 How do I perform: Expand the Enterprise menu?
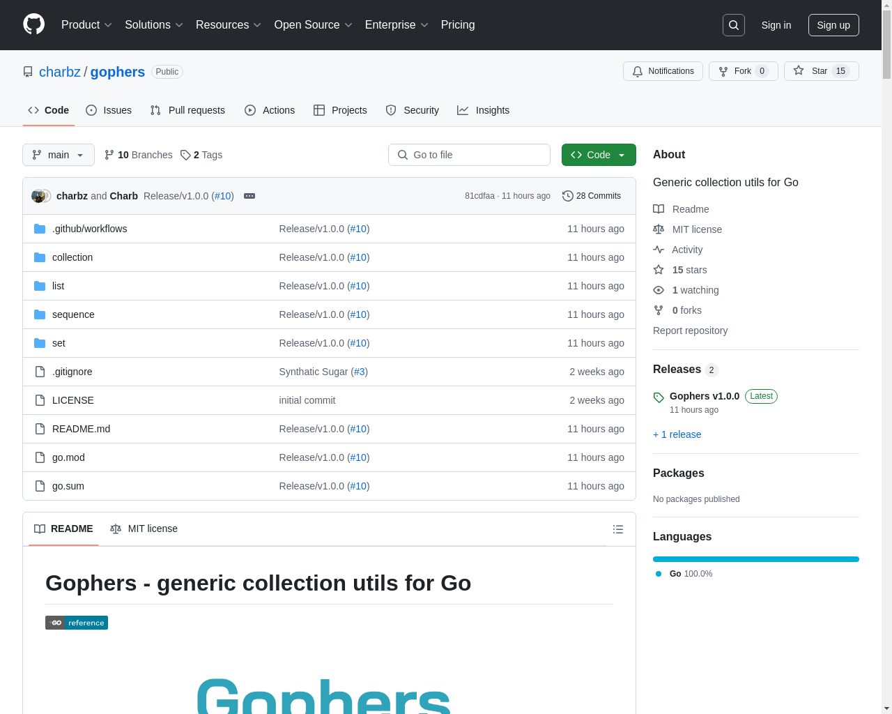click(397, 25)
